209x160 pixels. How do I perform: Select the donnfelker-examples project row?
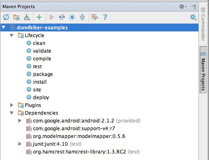(99, 27)
